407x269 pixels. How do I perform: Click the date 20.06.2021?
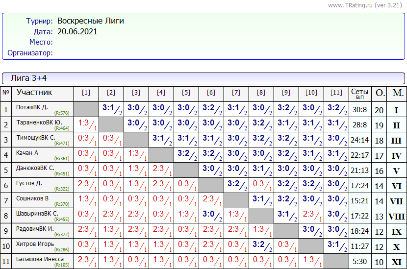coord(77,32)
